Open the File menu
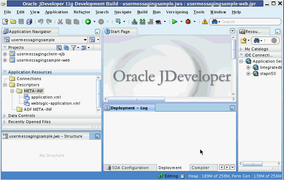This screenshot has height=180, width=284. 7,12
